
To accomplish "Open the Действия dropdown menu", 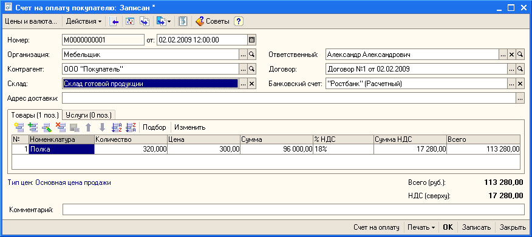I will [x=84, y=21].
